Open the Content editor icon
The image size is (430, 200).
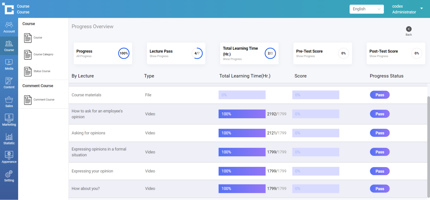pos(9,83)
